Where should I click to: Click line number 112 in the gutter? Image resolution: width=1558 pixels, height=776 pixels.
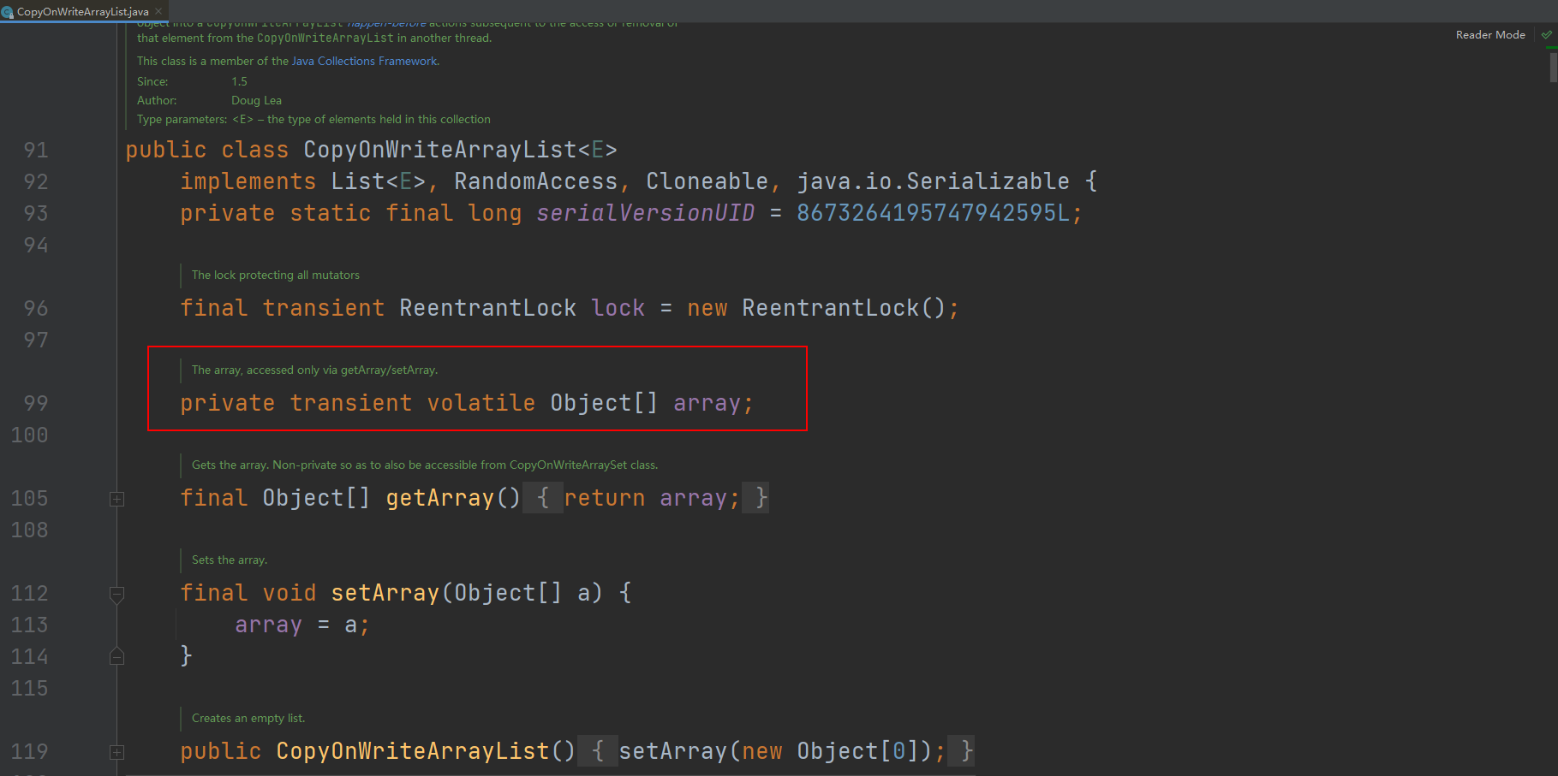point(29,594)
